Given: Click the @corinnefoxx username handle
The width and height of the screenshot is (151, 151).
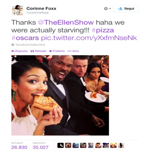Looking at the screenshot, I should pos(38,13).
